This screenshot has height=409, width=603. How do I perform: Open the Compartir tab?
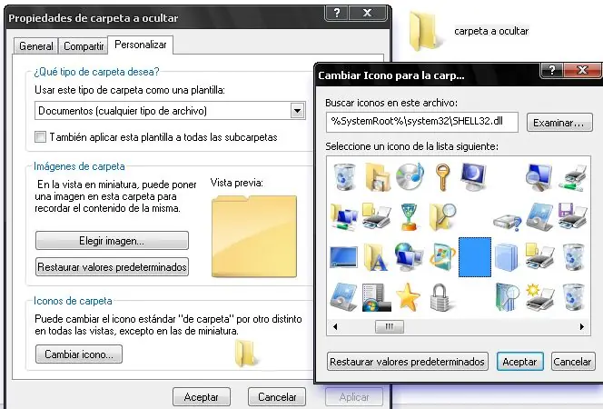click(84, 46)
